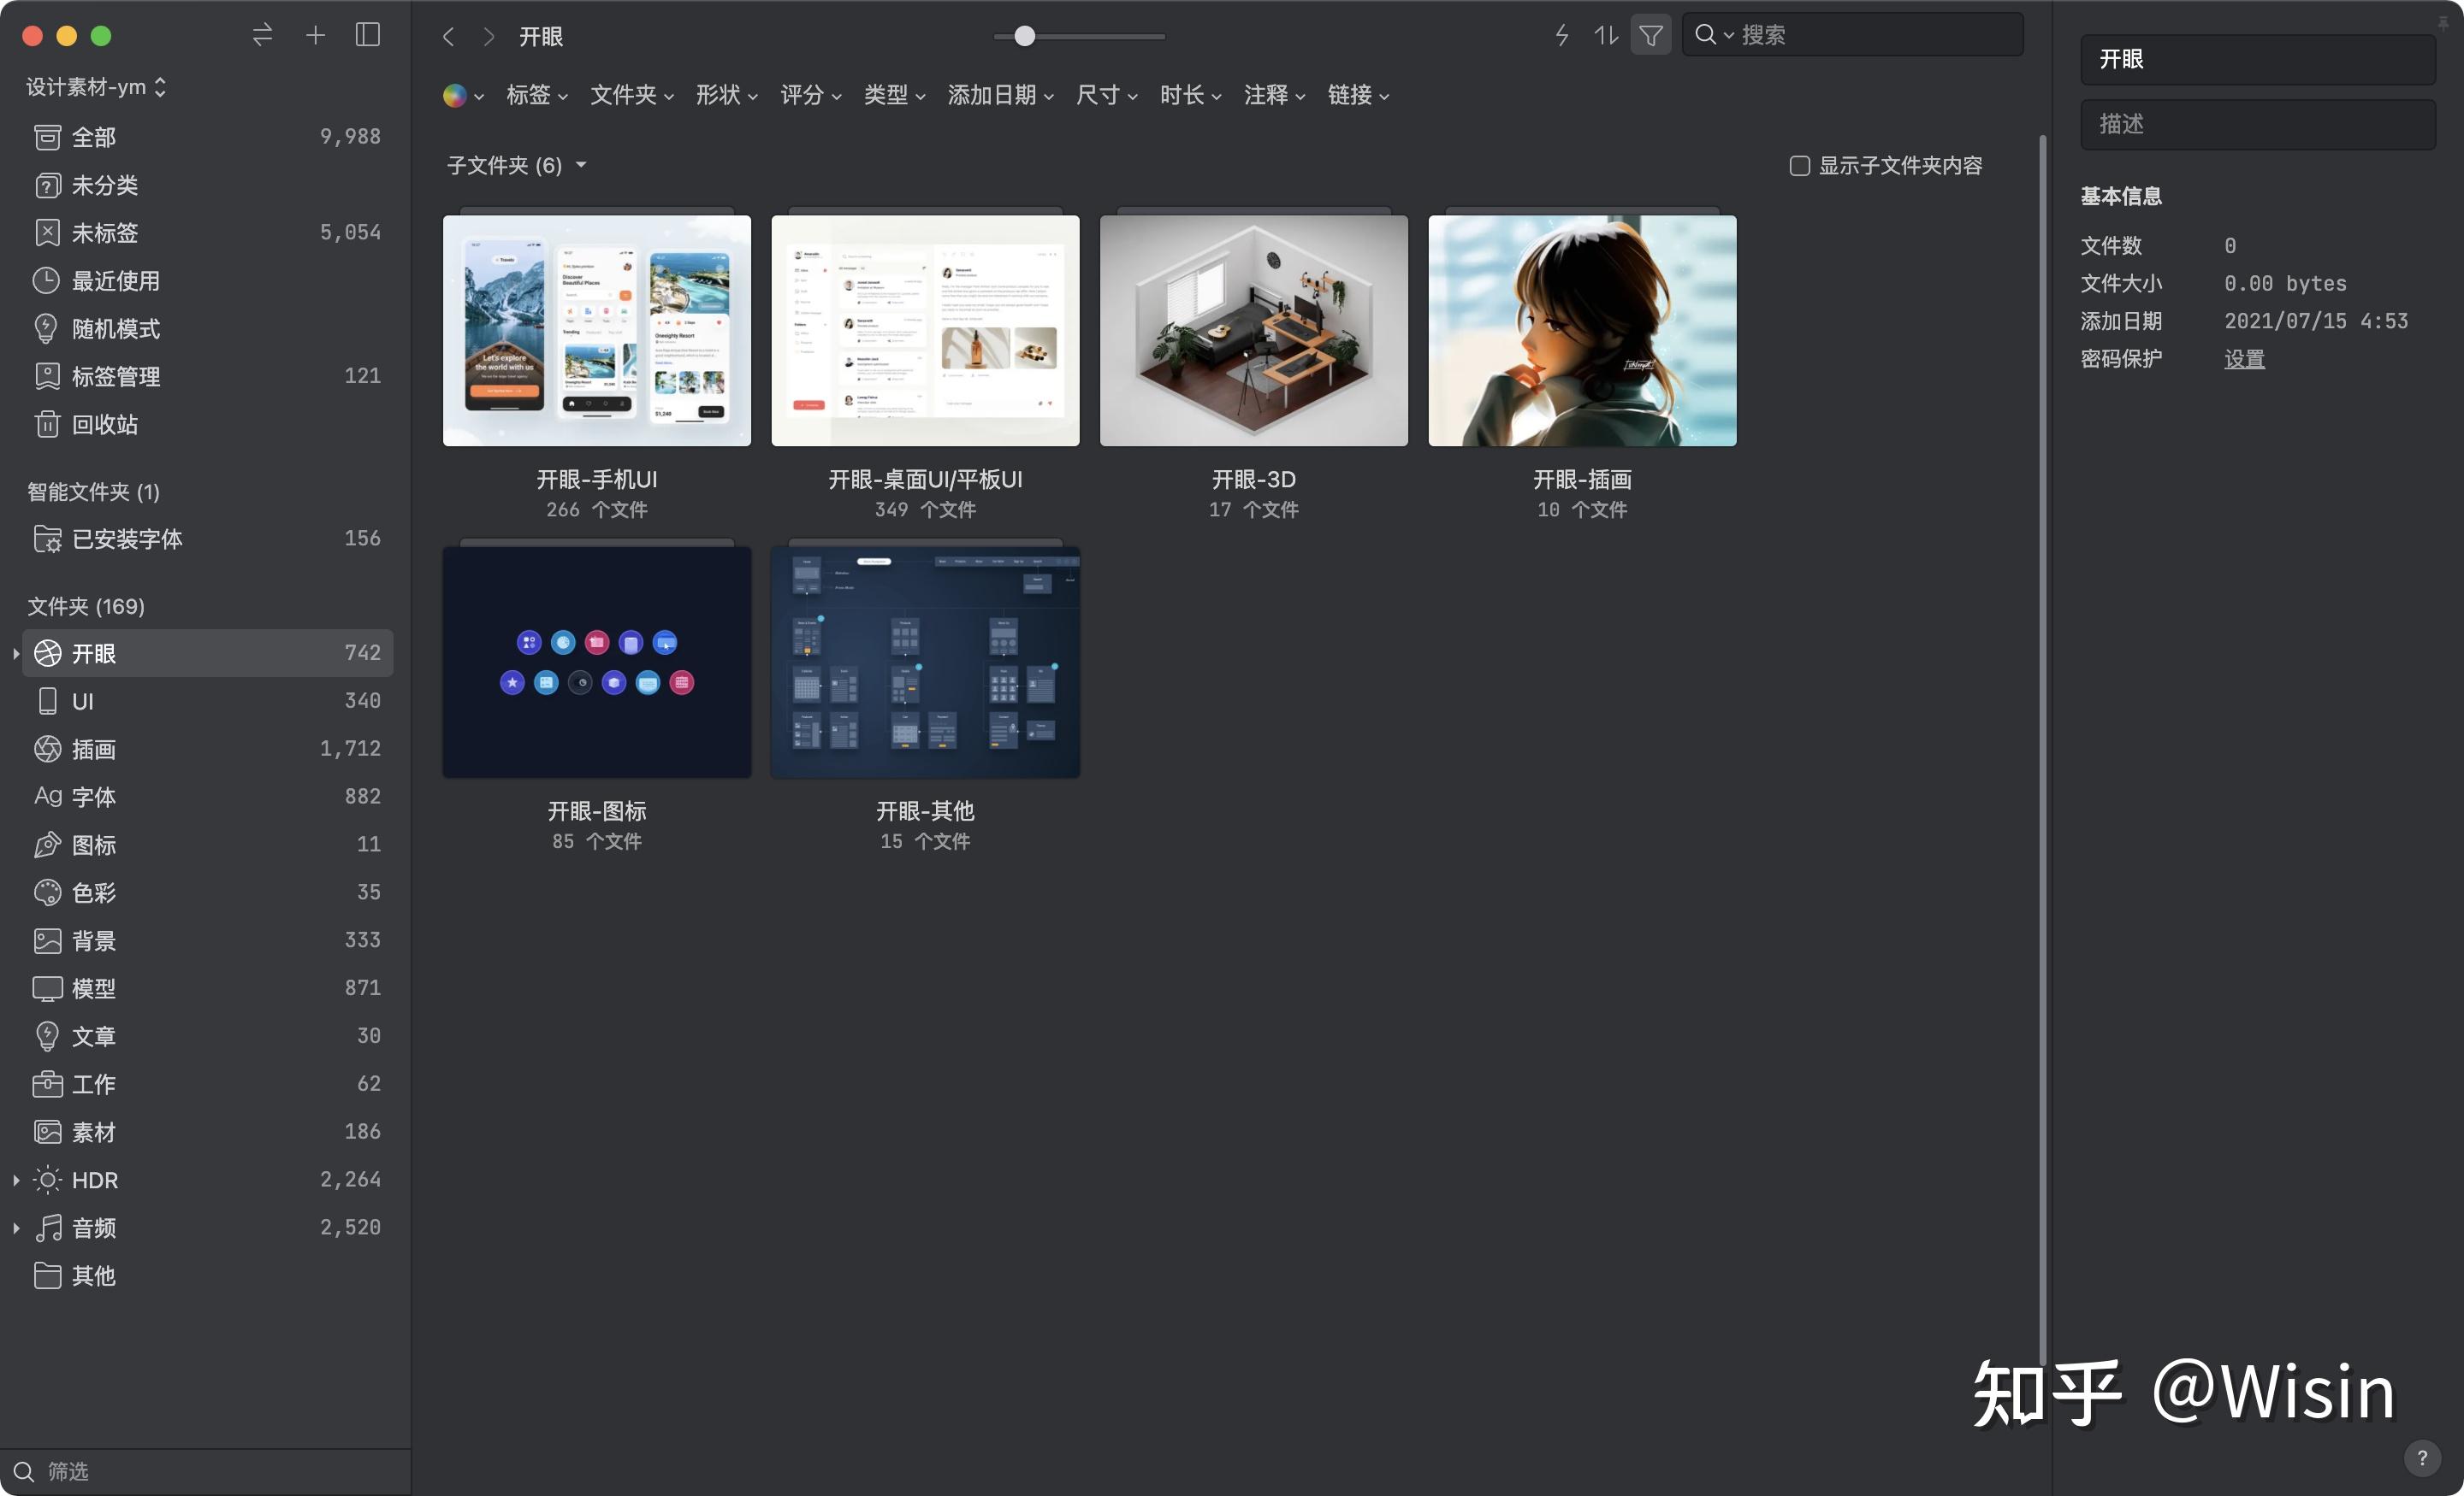2464x1496 pixels.
Task: Click the sort order arrows icon
Action: point(1606,36)
